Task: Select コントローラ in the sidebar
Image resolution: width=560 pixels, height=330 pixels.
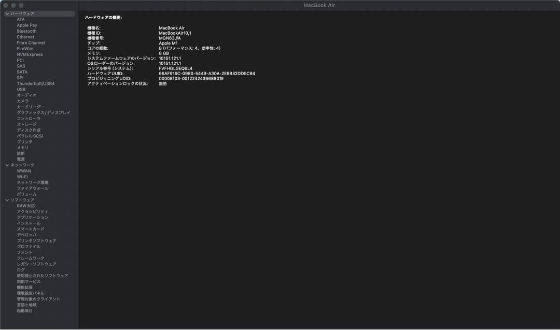Action: click(29, 119)
